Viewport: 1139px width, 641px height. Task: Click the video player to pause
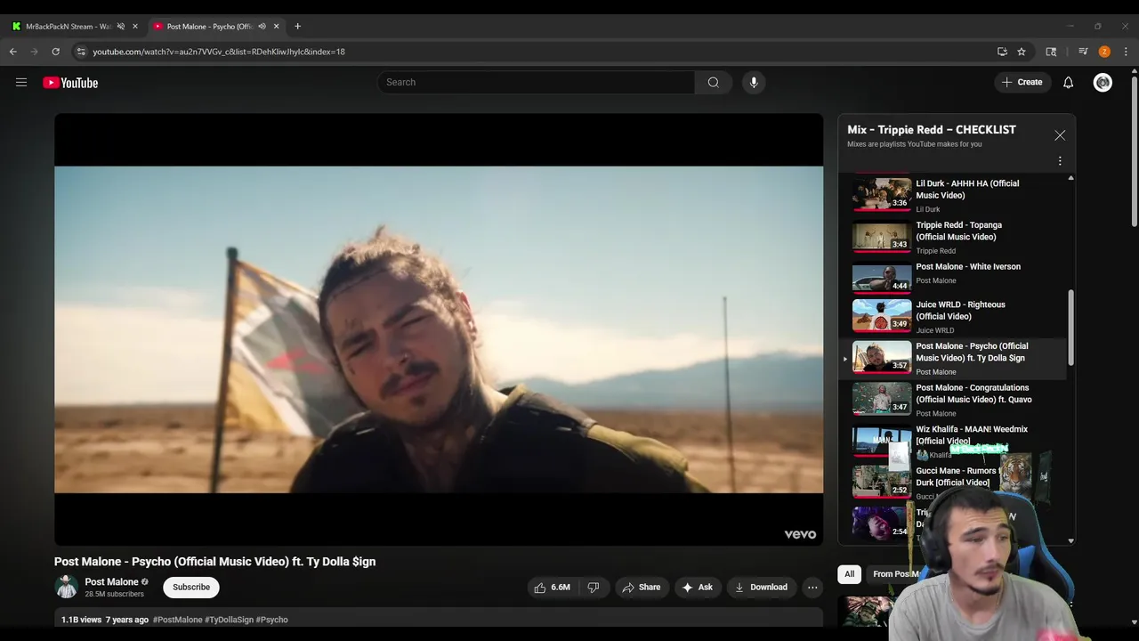pos(439,329)
